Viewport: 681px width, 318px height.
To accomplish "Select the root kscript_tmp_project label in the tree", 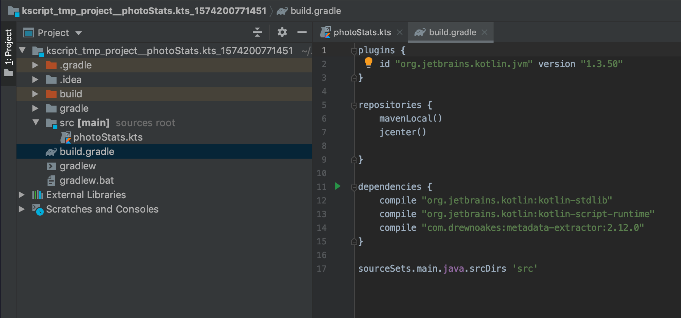I will point(169,51).
